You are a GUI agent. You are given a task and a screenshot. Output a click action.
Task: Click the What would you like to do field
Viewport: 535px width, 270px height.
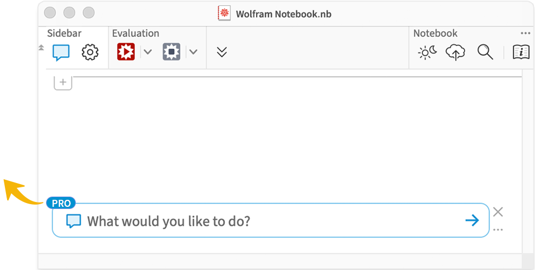coord(271,221)
